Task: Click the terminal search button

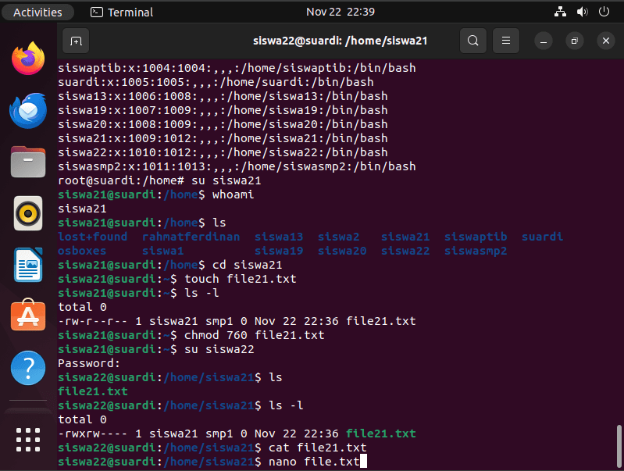Action: [472, 41]
